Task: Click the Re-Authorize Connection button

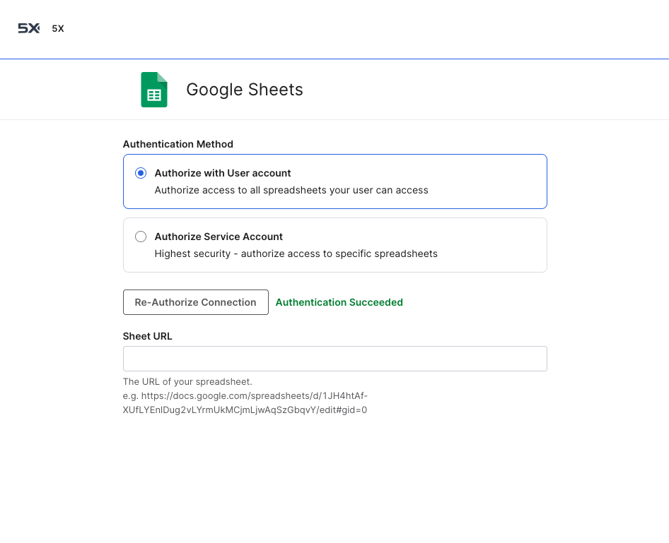Action: pyautogui.click(x=196, y=302)
